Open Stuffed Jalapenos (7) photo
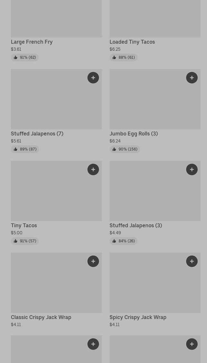This screenshot has height=363, width=207. (x=48, y=103)
